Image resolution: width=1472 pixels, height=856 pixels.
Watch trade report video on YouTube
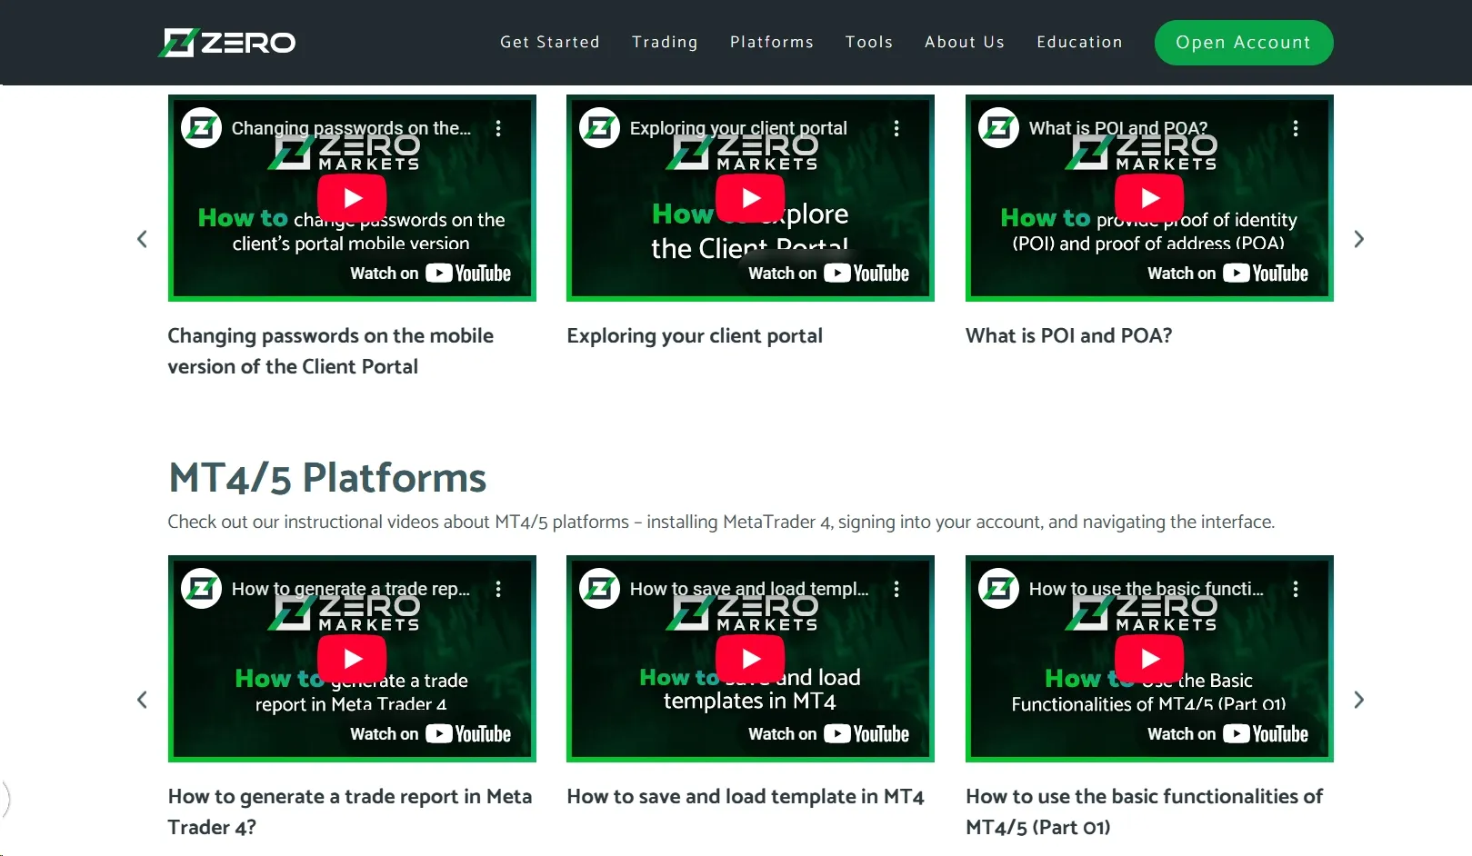[430, 734]
